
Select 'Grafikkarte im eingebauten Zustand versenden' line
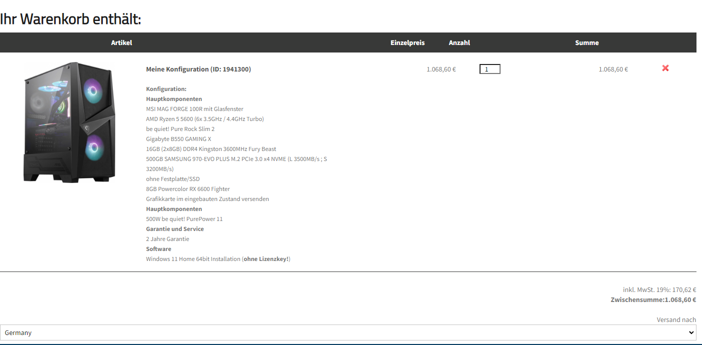coord(207,199)
